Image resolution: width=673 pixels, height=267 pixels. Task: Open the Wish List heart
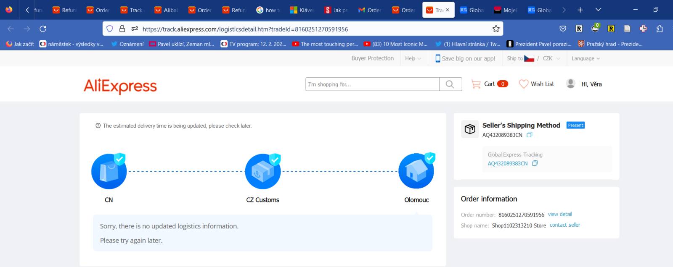tap(536, 84)
